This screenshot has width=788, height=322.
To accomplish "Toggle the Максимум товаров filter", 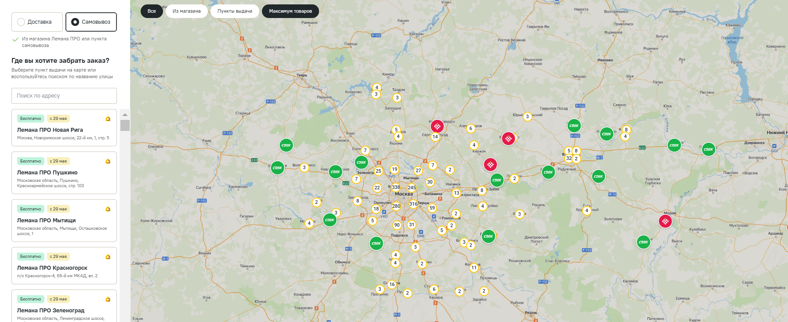I will 291,11.
